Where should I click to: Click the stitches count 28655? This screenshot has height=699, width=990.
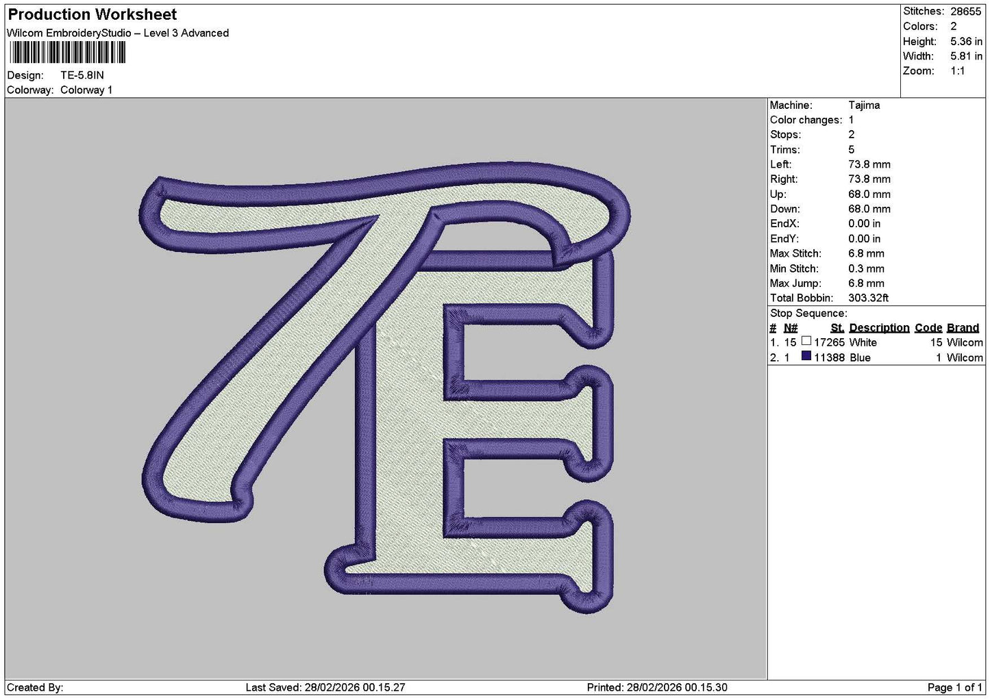click(x=966, y=12)
